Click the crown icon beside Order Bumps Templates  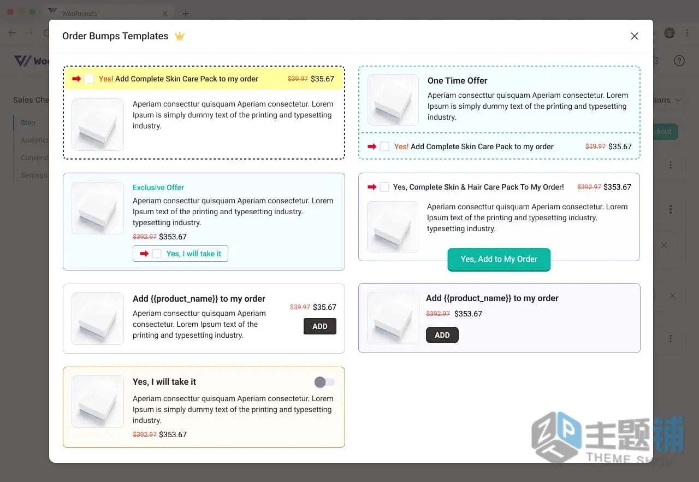[179, 36]
